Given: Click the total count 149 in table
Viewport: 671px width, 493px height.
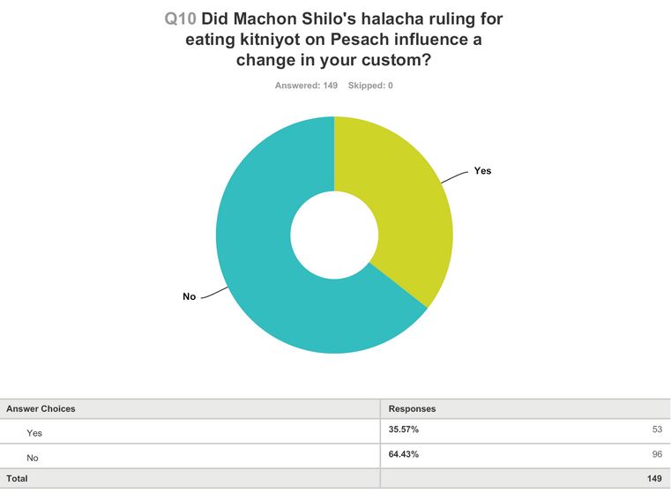Looking at the screenshot, I should (653, 479).
